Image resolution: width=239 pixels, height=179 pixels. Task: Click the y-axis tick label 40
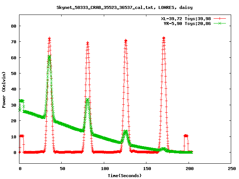pyautogui.click(x=13, y=89)
